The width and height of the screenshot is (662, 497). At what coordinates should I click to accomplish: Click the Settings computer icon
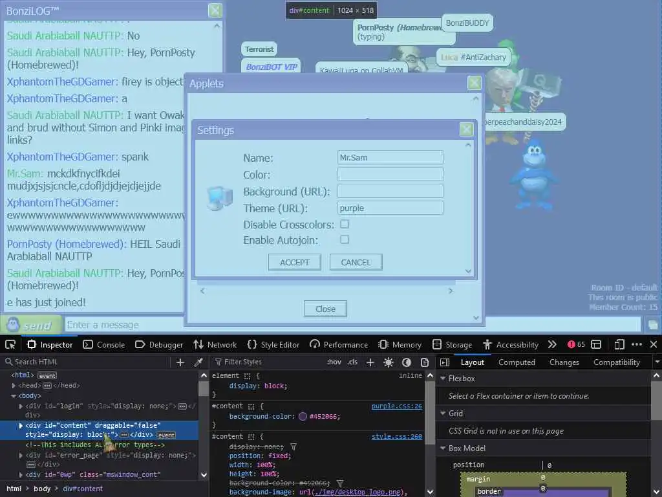219,198
